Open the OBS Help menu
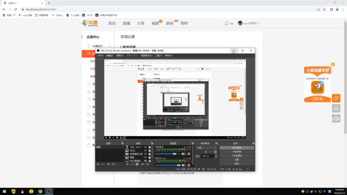This screenshot has height=195, width=347. [x=168, y=56]
